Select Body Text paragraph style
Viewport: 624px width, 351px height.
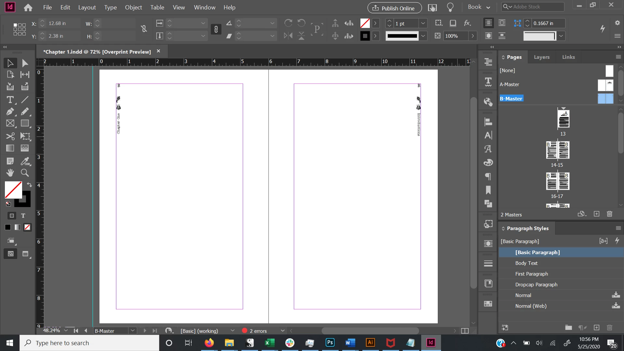(x=526, y=263)
